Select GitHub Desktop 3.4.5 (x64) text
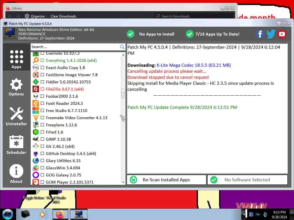The image size is (294, 220). point(71,154)
